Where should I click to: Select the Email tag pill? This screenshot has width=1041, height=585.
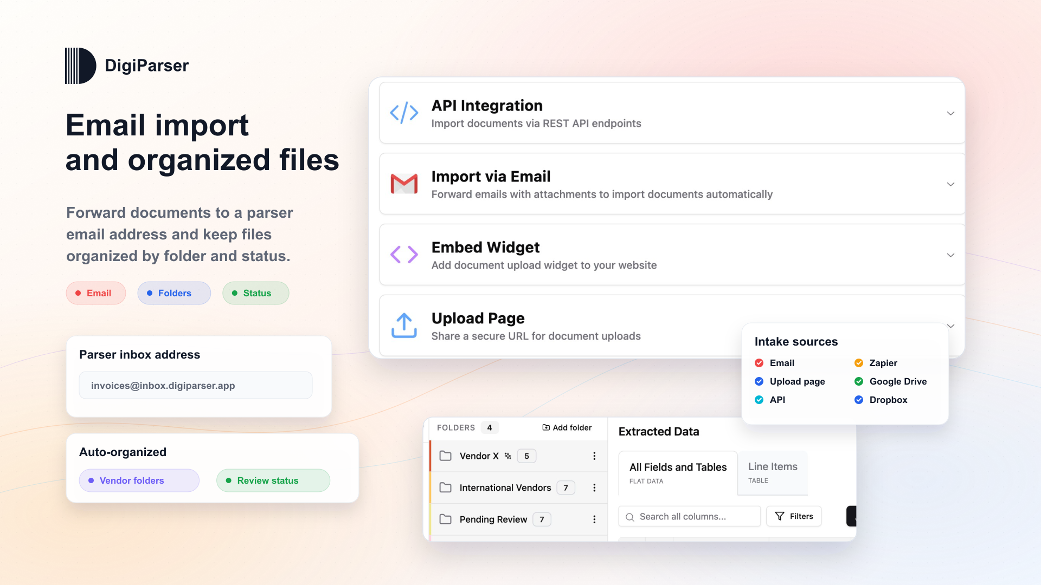(x=96, y=293)
